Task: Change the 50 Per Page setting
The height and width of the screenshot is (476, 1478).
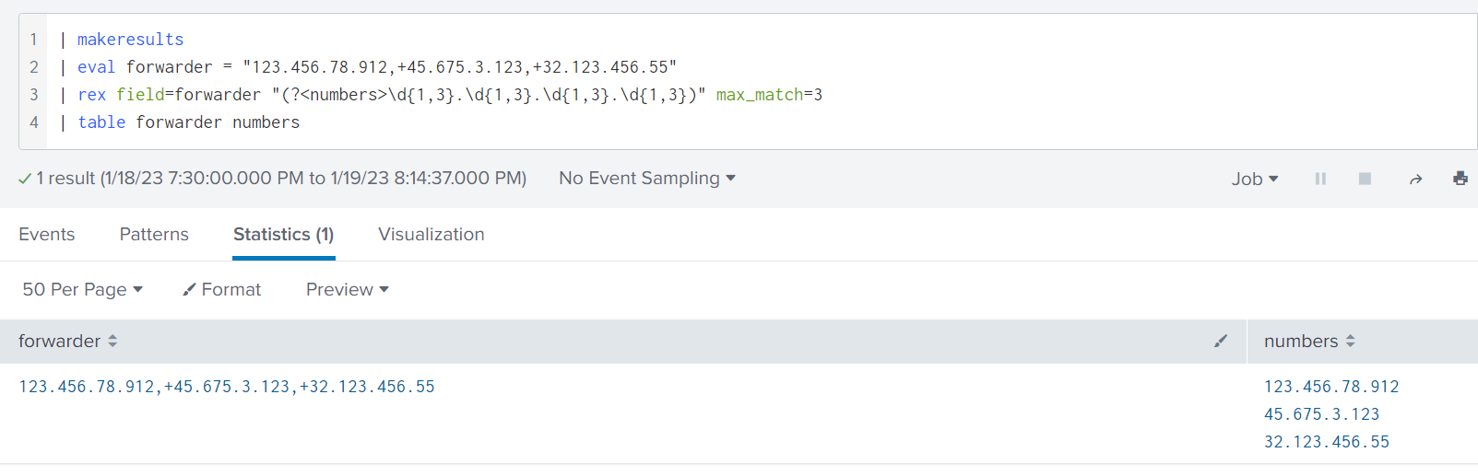Action: (82, 290)
